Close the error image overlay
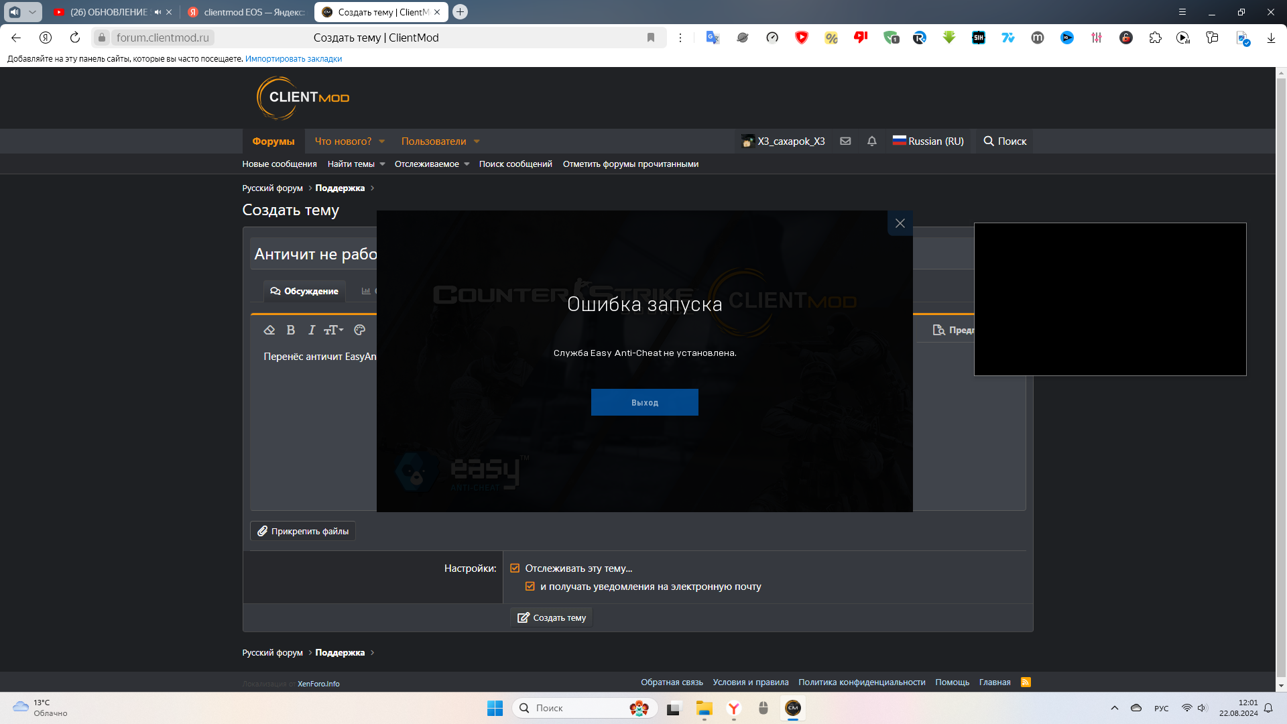This screenshot has height=724, width=1287. [900, 223]
